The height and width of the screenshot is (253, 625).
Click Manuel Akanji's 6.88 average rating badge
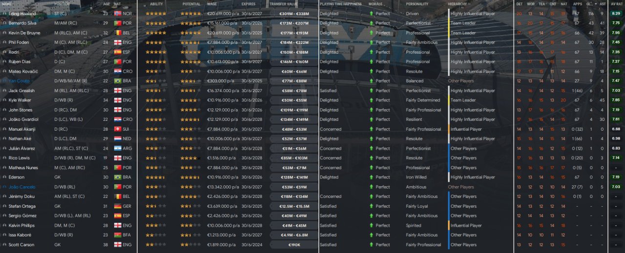616,129
